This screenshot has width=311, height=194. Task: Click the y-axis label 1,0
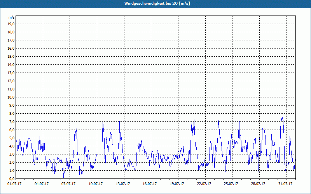click(12, 171)
